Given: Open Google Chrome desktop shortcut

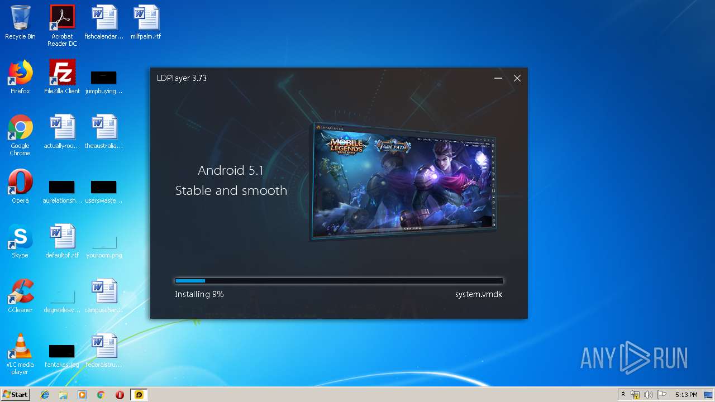Looking at the screenshot, I should click(20, 135).
